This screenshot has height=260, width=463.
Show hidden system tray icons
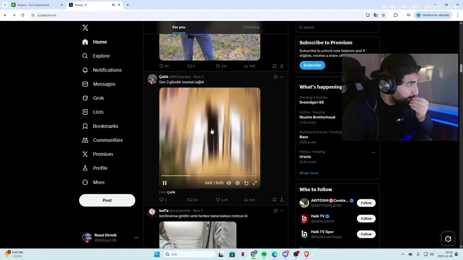point(403,255)
